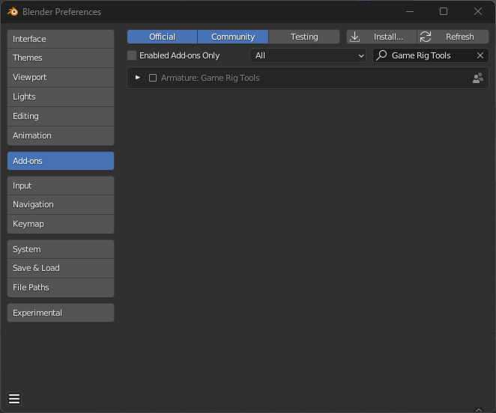This screenshot has height=413, width=496.
Task: Select File Paths section
Action: click(61, 287)
